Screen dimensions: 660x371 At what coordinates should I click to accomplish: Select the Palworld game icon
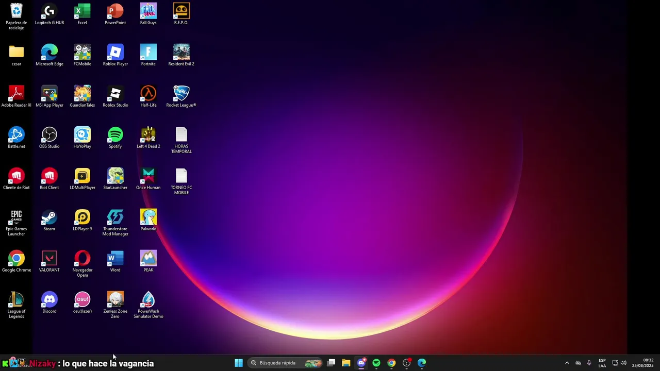[148, 220]
